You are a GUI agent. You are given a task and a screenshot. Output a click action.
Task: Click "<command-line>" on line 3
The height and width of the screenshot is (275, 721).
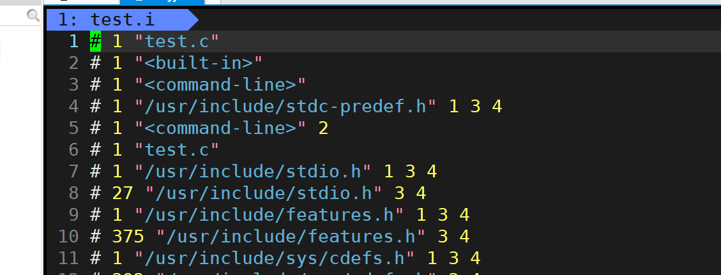pos(220,85)
